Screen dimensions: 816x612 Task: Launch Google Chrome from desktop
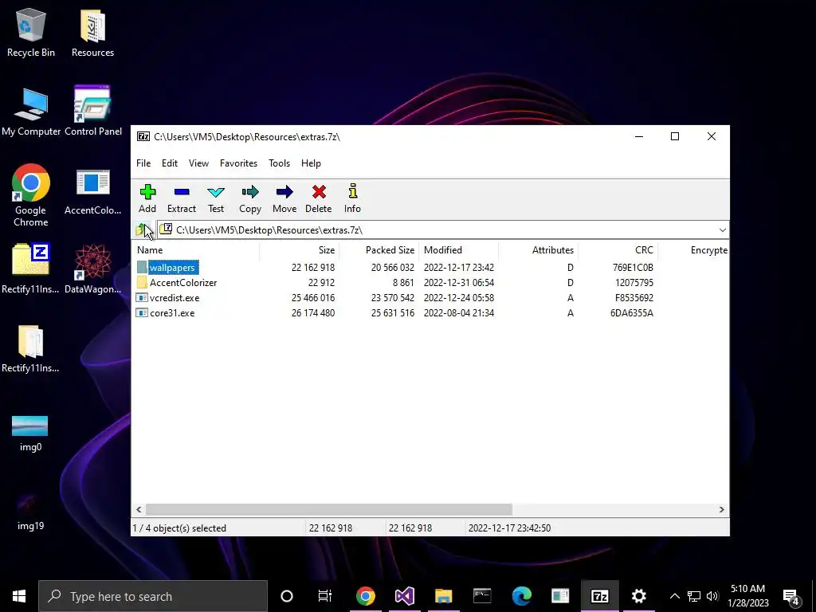[x=31, y=195]
